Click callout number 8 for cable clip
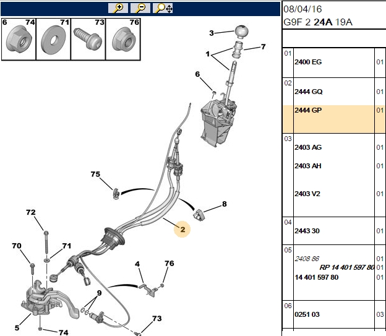This screenshot has width=386, height=336. 225,204
